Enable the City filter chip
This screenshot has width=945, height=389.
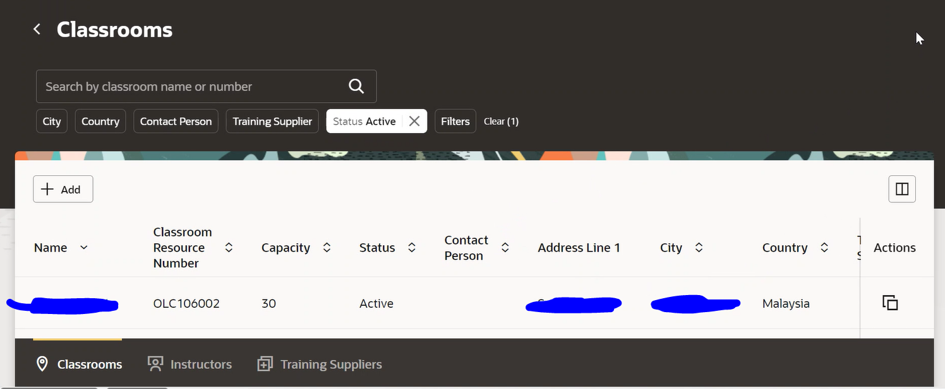[x=51, y=120]
